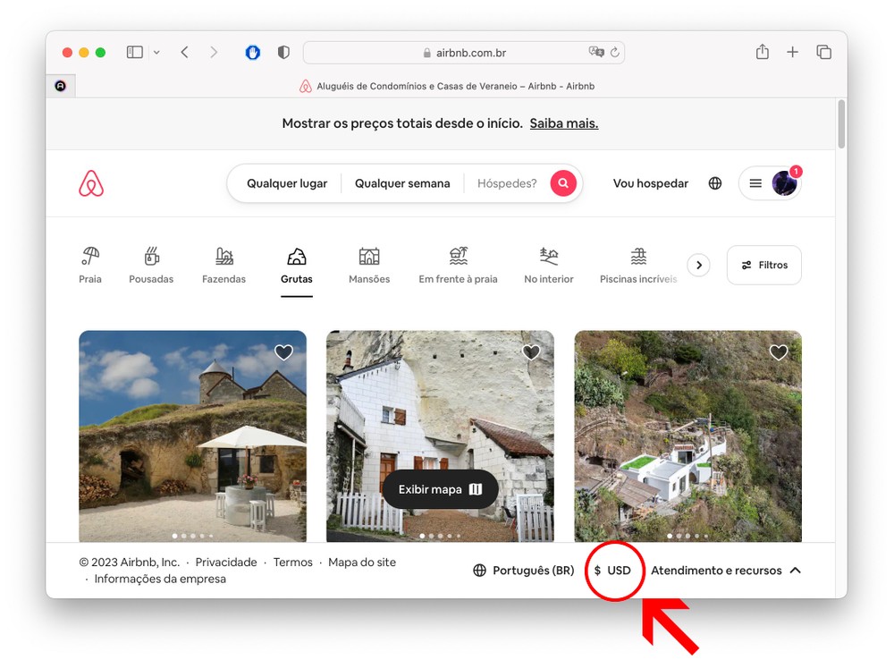The height and width of the screenshot is (660, 894).
Task: Open Safari share icon
Action: (x=762, y=53)
